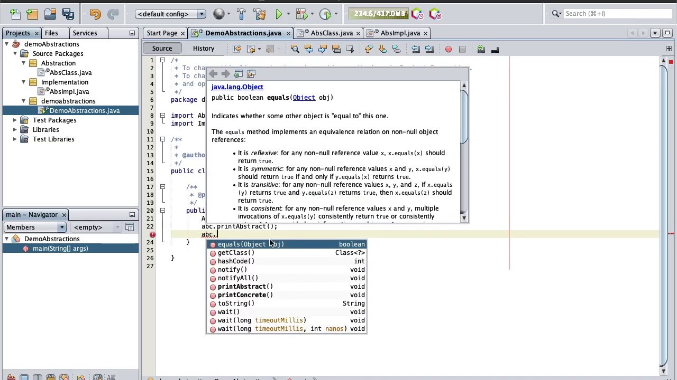
Task: Click the Shift Line Left icon
Action: point(416,49)
